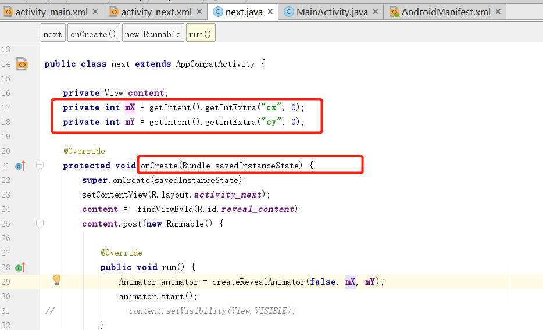Click the next.java class icon in tab
Image resolution: width=543 pixels, height=330 pixels.
click(x=218, y=12)
